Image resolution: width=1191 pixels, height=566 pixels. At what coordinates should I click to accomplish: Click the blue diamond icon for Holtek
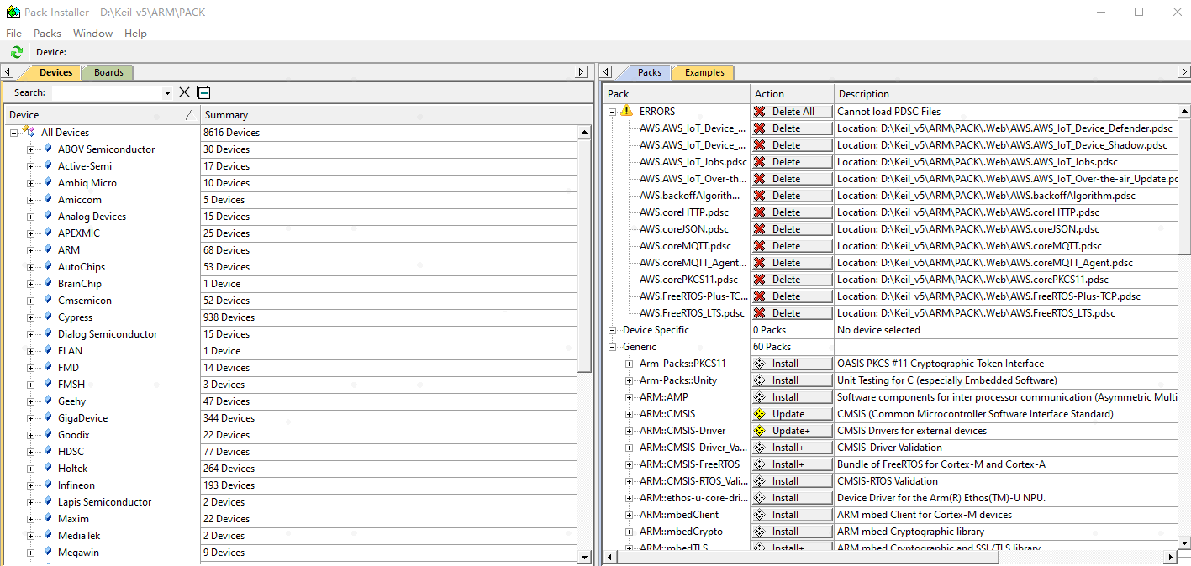pyautogui.click(x=48, y=468)
